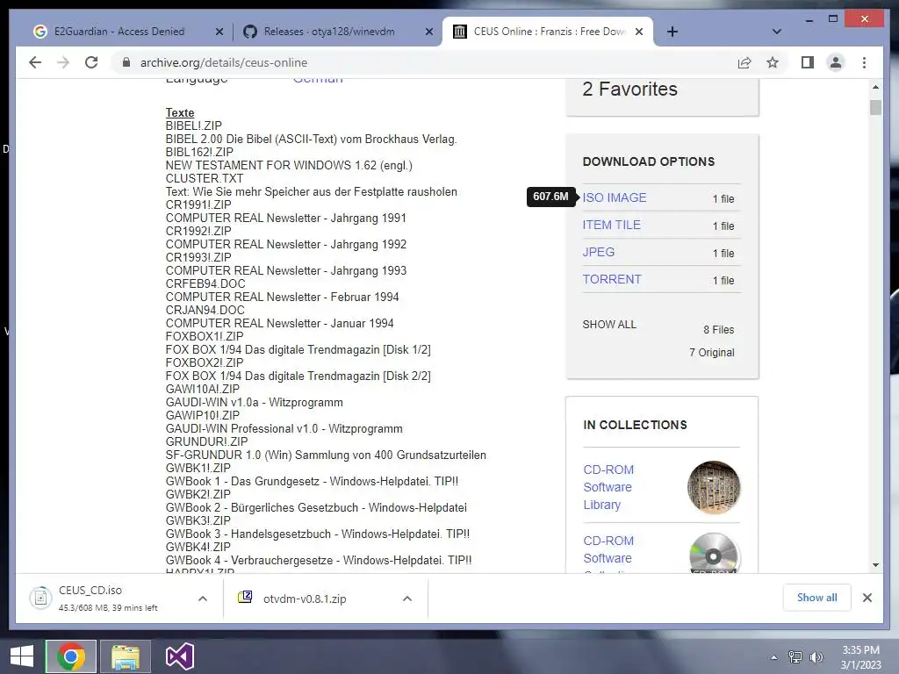Click the CD disc collection thumbnail
The height and width of the screenshot is (674, 899).
click(714, 553)
